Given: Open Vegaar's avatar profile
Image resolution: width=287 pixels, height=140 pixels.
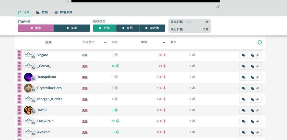Looking at the screenshot, I should [28, 55].
